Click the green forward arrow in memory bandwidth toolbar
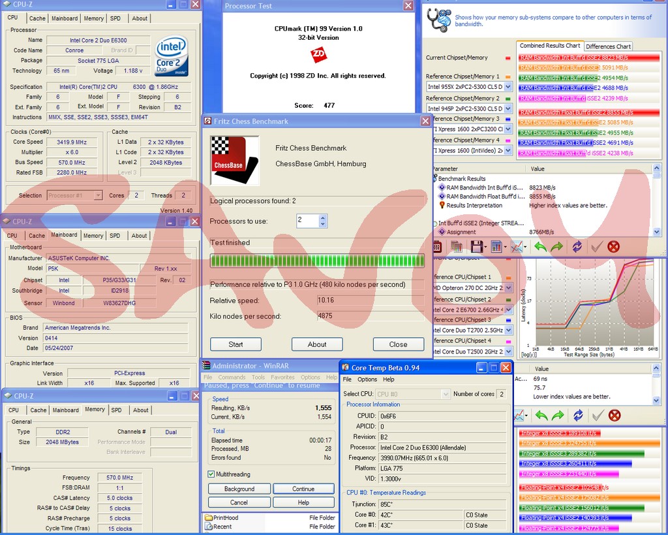 pos(557,246)
